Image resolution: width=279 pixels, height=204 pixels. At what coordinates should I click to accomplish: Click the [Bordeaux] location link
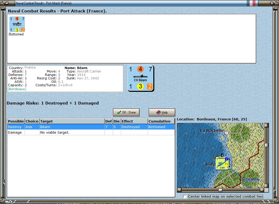[17, 89]
